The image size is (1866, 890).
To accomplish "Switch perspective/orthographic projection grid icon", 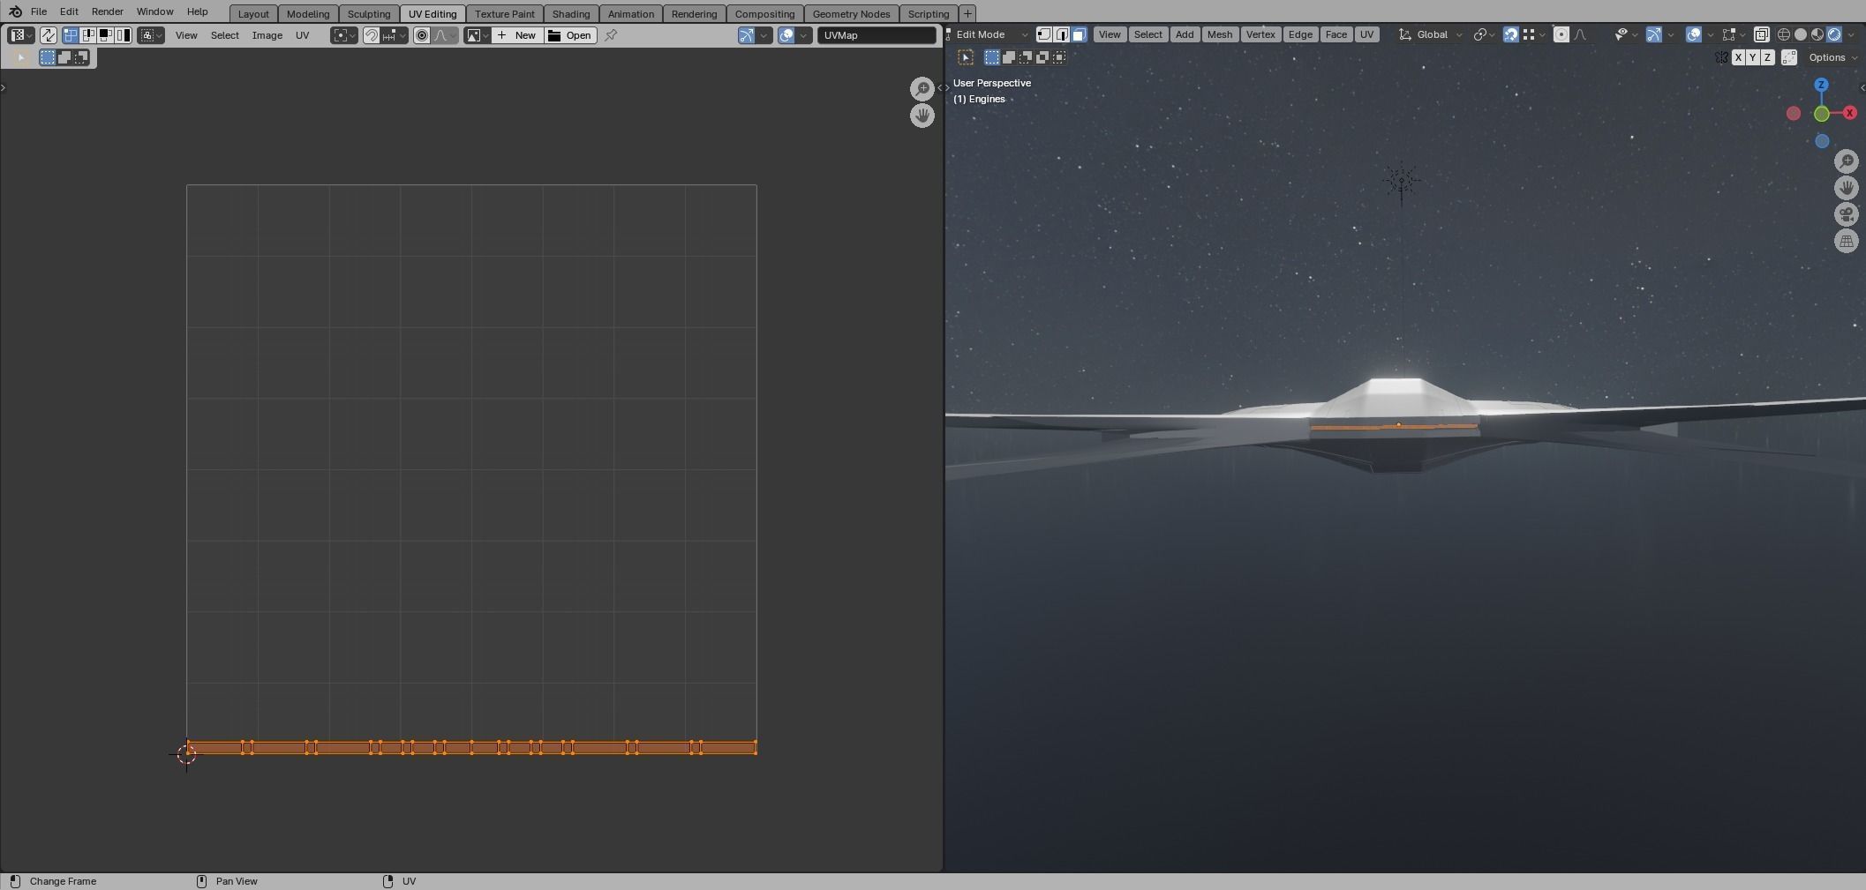I will [x=1847, y=241].
